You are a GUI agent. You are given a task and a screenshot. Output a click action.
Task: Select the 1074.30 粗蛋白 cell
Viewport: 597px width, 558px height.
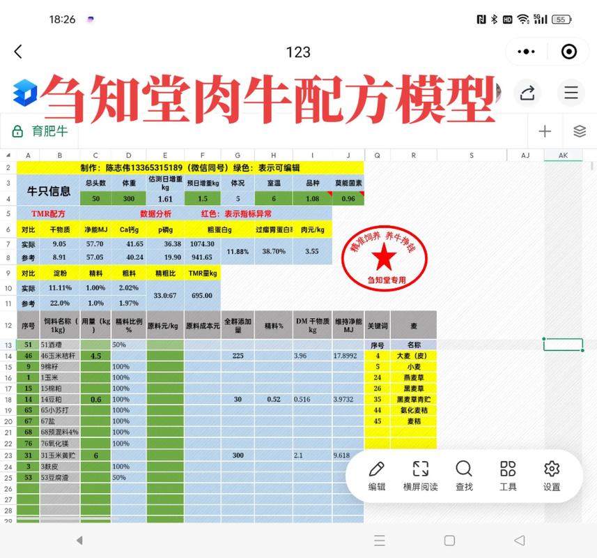tap(203, 243)
